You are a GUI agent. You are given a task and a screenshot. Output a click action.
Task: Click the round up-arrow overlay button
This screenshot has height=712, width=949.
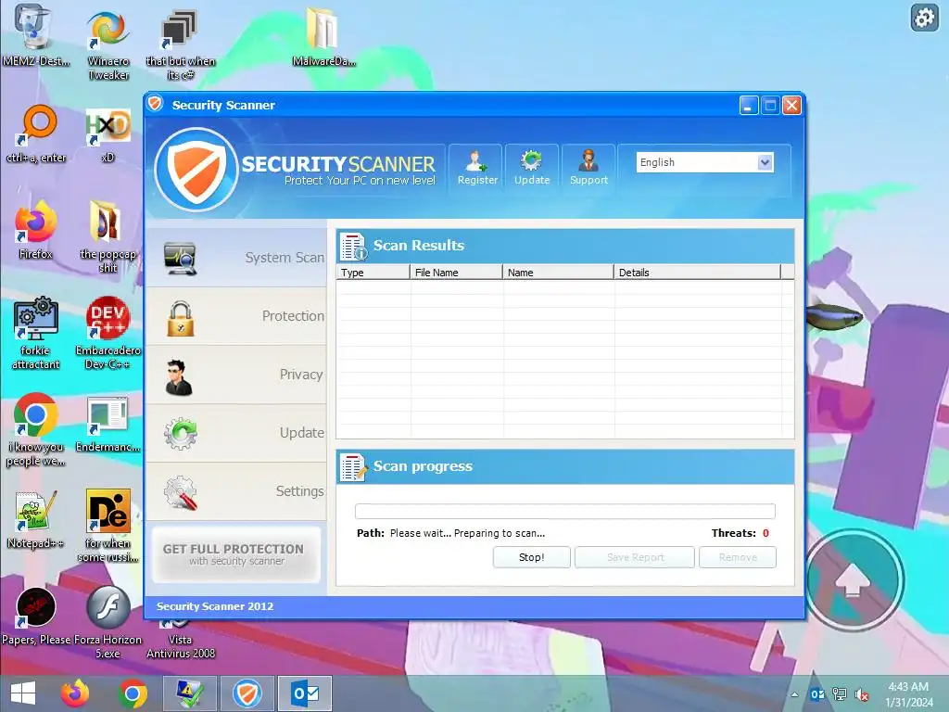(x=854, y=580)
